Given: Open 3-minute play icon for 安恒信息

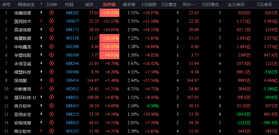Looking at the screenshot, I should pos(51,123).
